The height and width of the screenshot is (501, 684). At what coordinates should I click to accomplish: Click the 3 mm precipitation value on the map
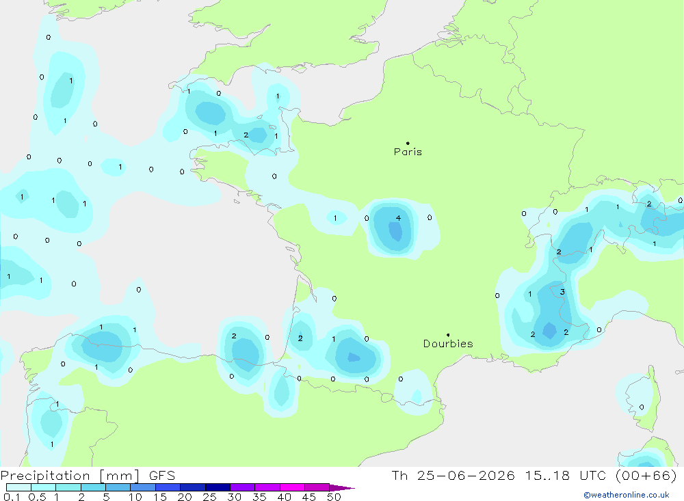[562, 292]
